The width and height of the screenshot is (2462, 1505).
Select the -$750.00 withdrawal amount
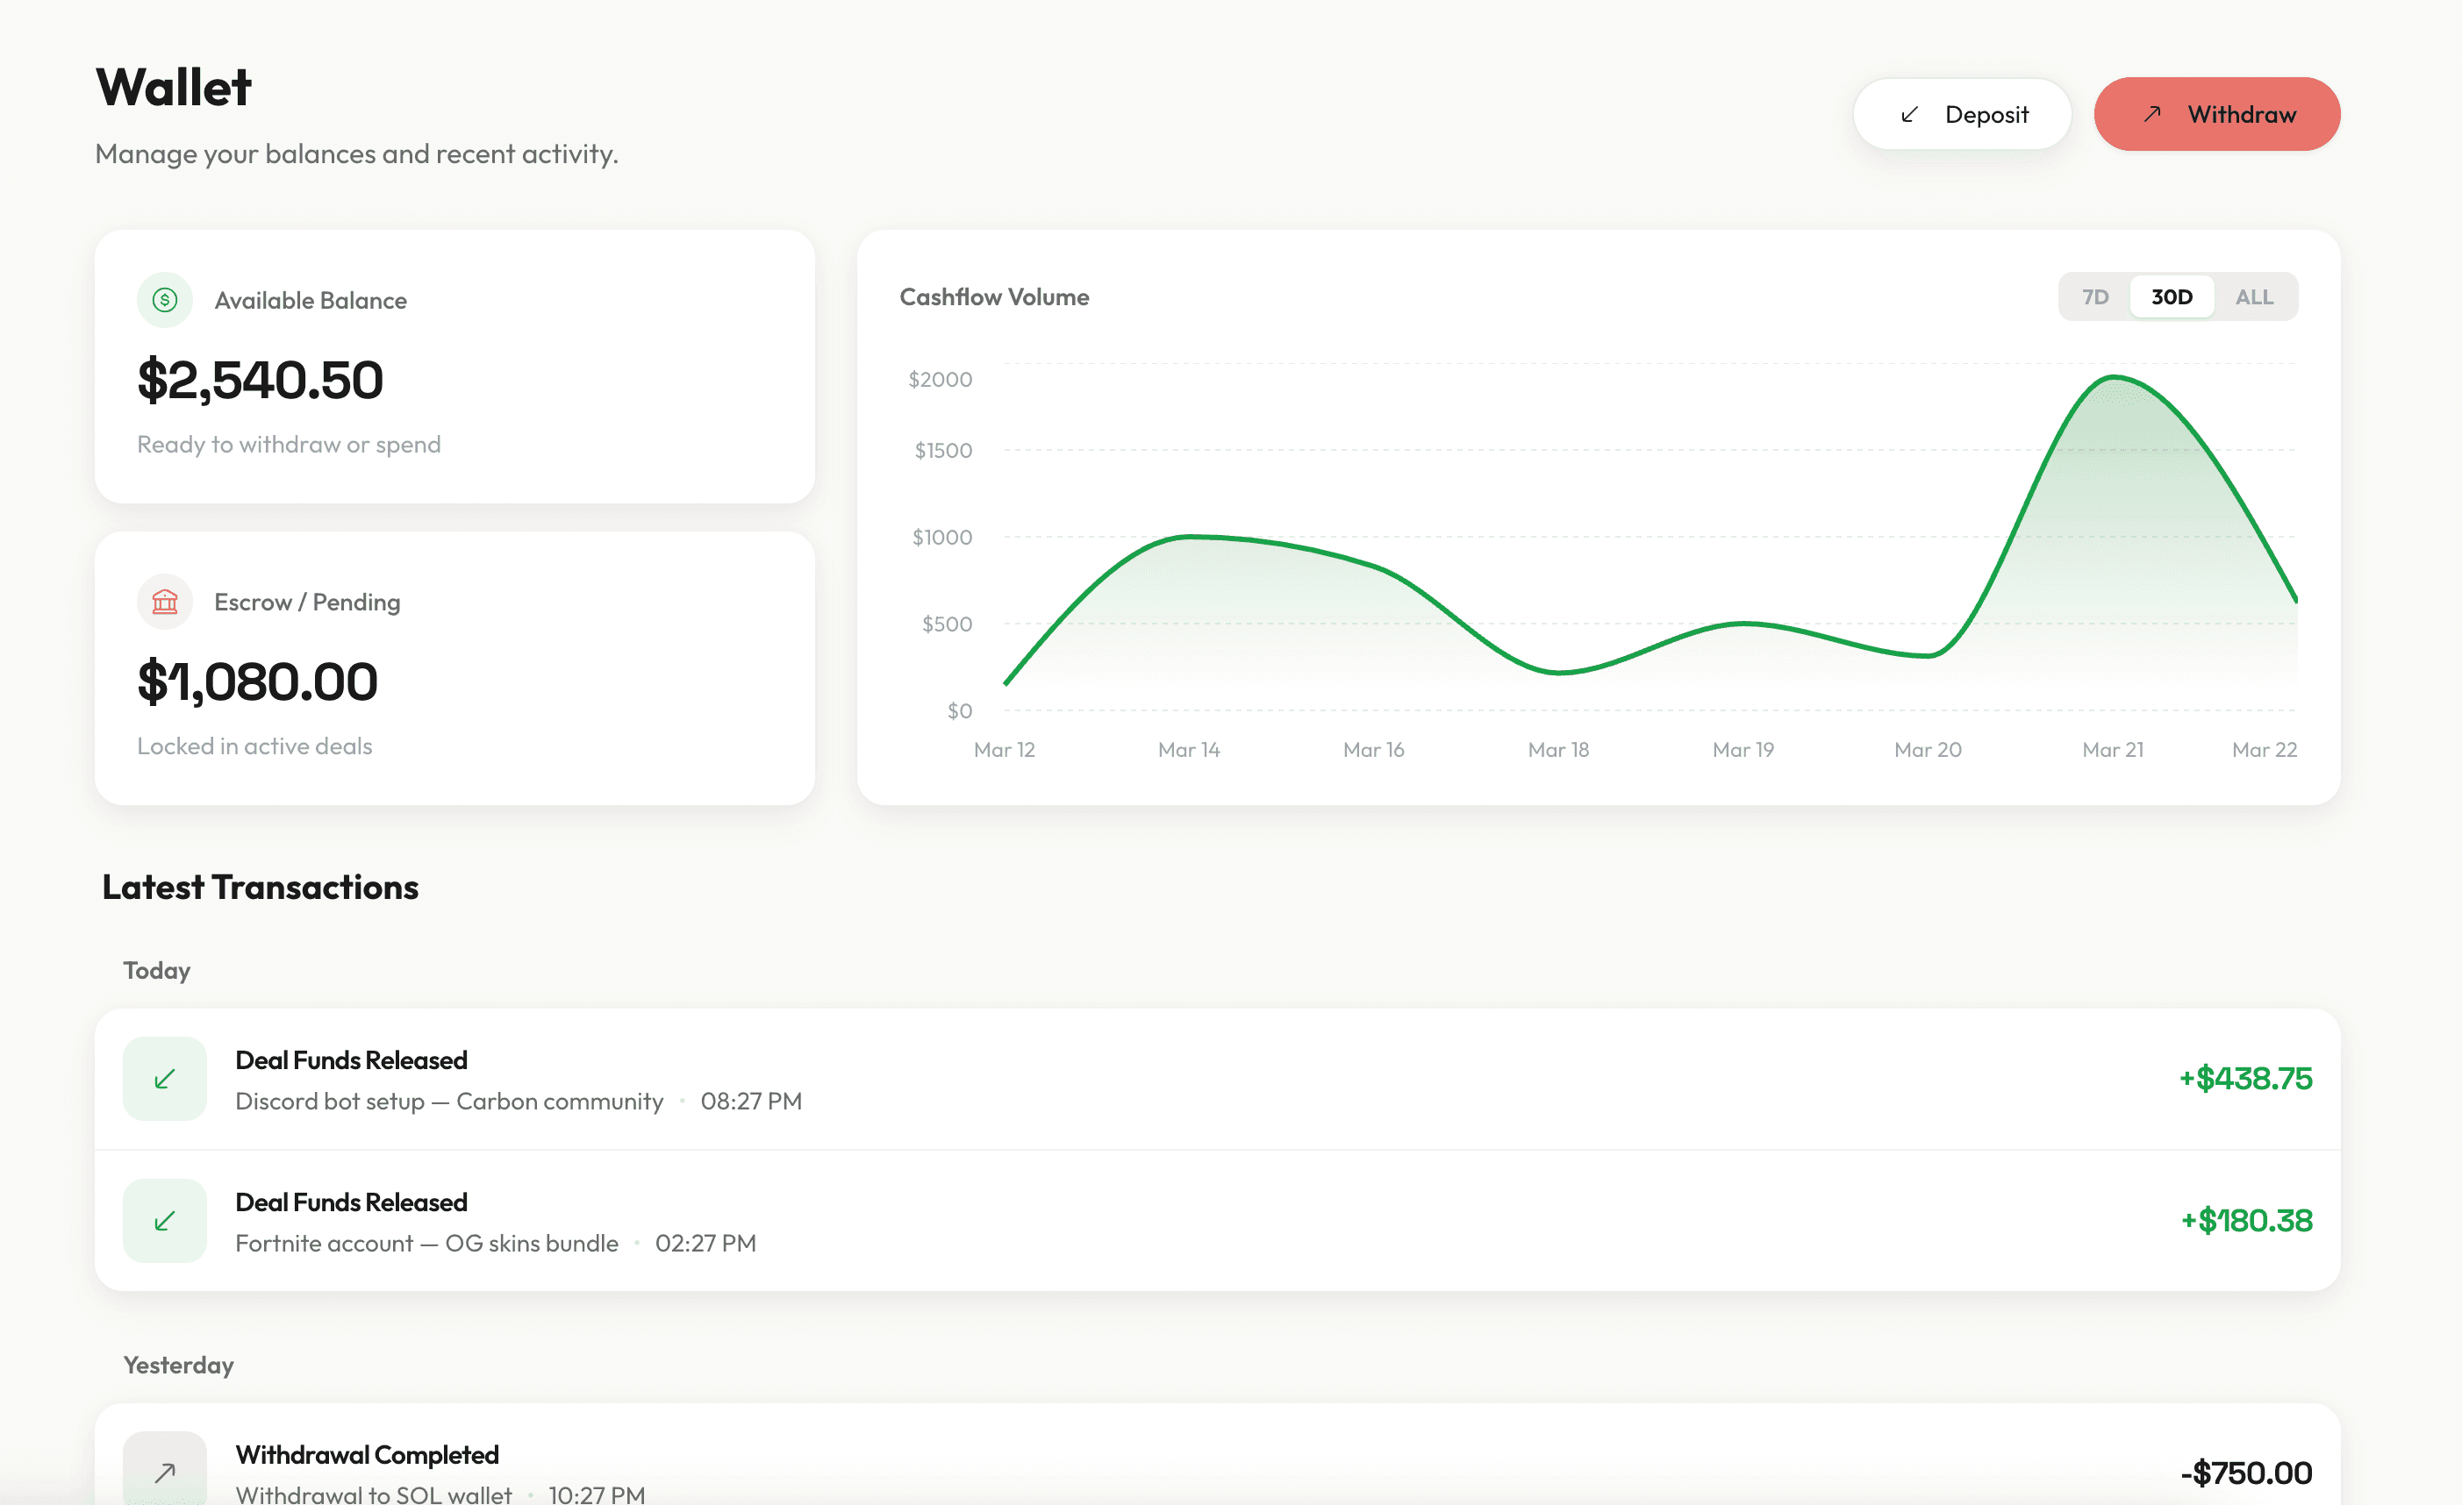click(2246, 1473)
